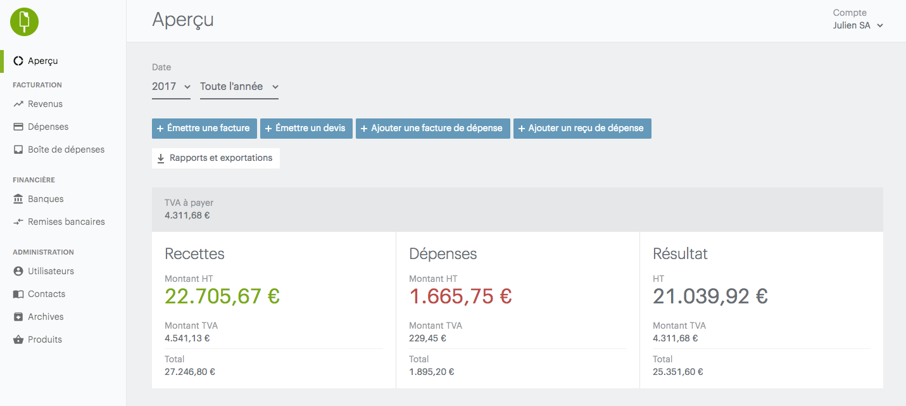This screenshot has width=906, height=406.
Task: Click plus icon on Ajouter une facture de dépense
Action: (x=364, y=129)
